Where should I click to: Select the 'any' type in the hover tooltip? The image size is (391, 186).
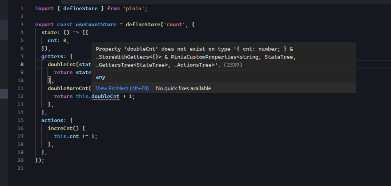pyautogui.click(x=101, y=77)
